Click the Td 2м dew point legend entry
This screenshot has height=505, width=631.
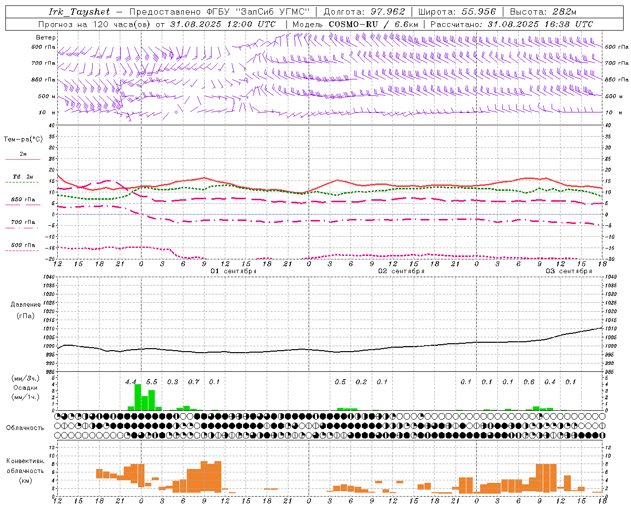23,177
